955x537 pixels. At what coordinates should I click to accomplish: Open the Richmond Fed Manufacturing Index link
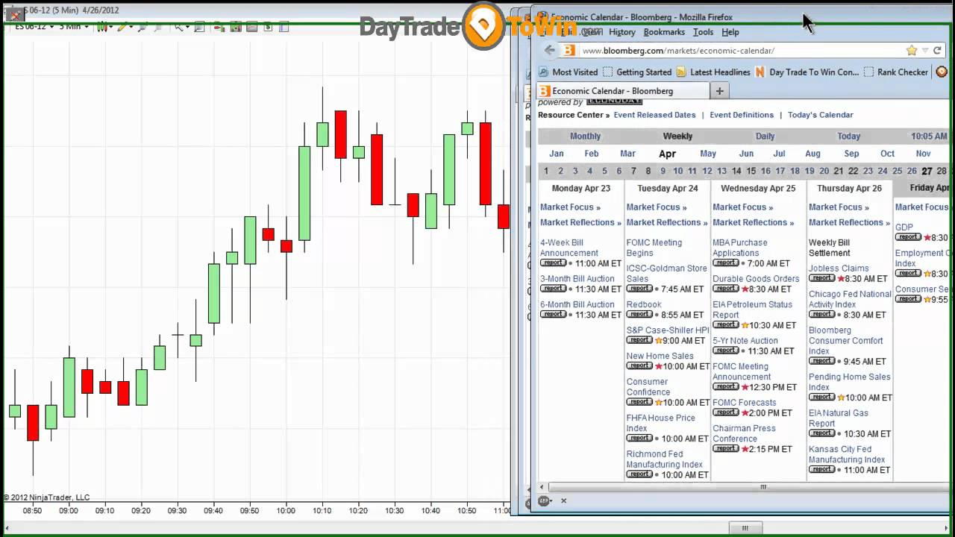[665, 459]
